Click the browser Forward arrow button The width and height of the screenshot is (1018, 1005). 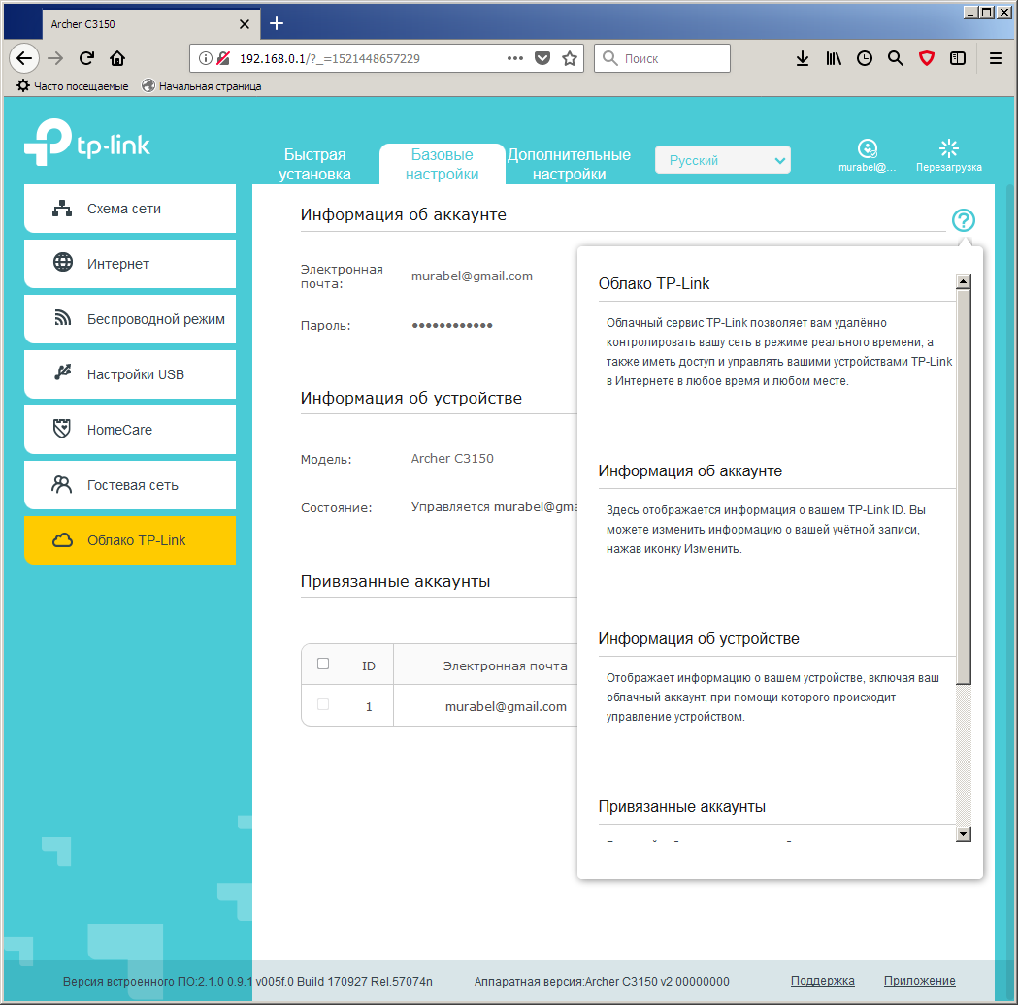(x=56, y=58)
